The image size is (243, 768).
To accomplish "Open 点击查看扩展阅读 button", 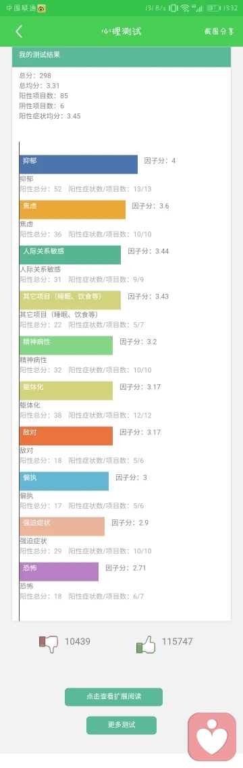I will coord(113,696).
